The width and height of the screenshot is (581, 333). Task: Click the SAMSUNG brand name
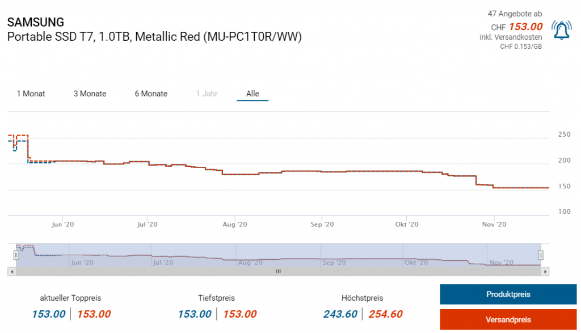(35, 23)
